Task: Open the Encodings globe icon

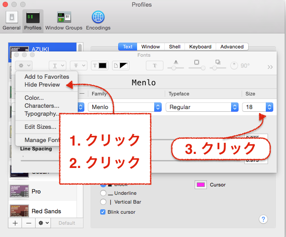Action: click(98, 21)
